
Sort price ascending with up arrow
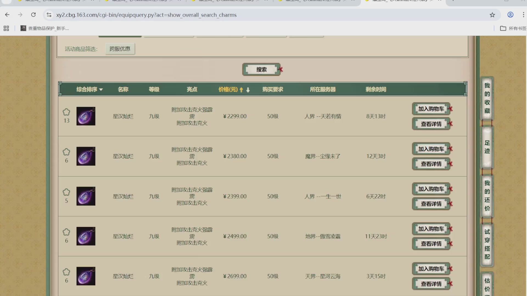tap(241, 90)
